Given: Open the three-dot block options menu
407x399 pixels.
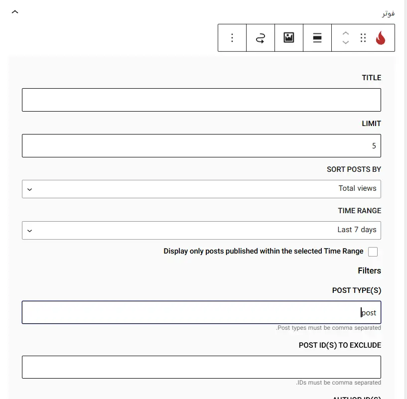Looking at the screenshot, I should (x=232, y=38).
